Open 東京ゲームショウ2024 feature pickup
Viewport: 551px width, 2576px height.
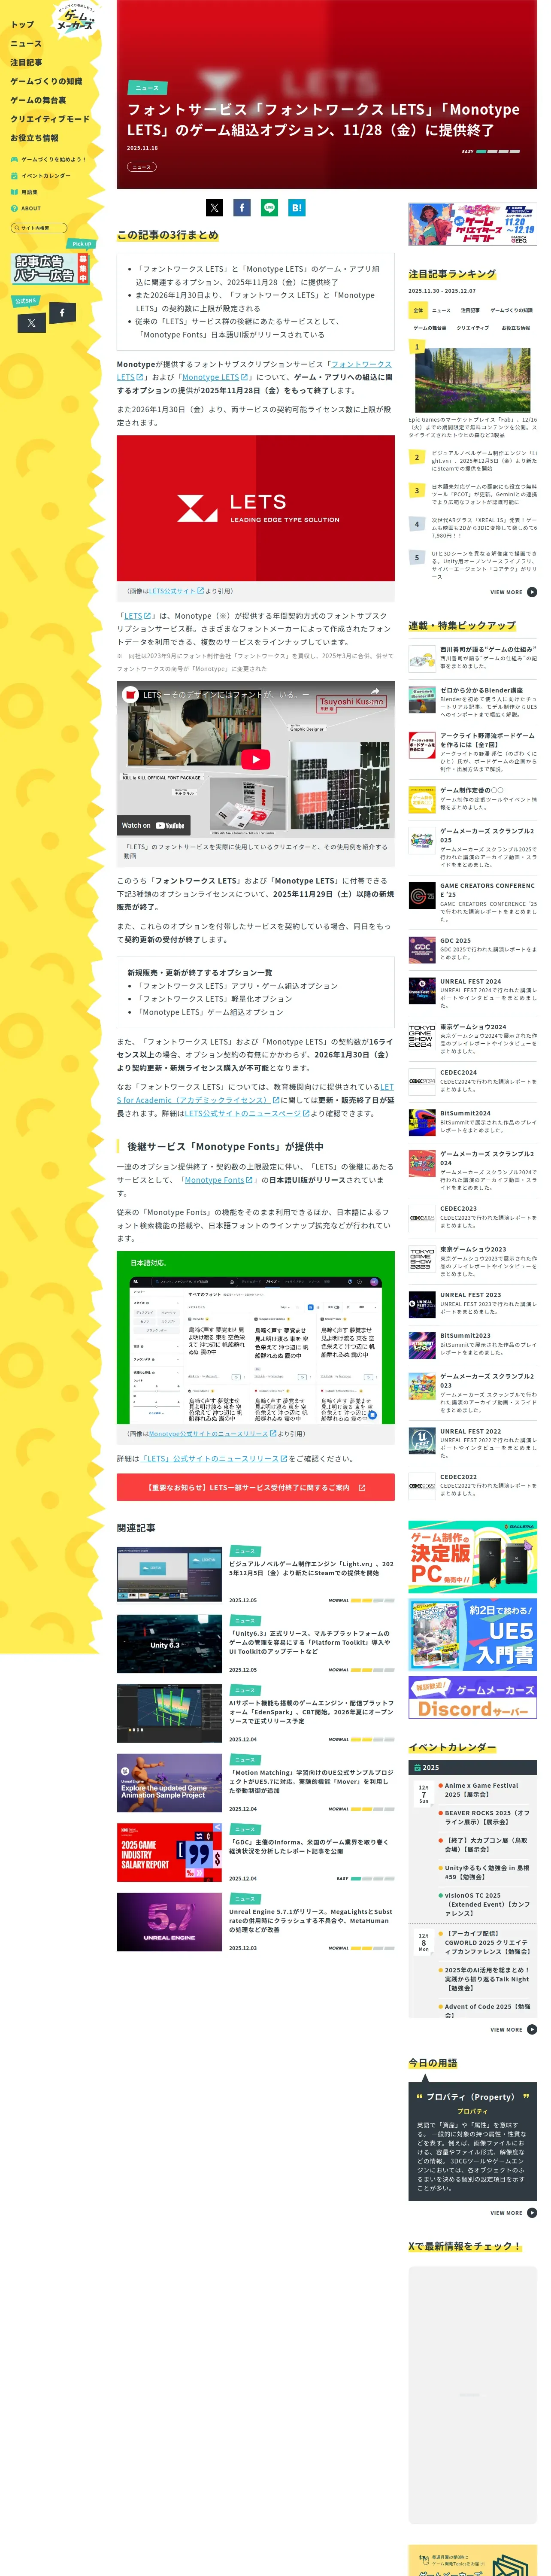[x=472, y=1038]
